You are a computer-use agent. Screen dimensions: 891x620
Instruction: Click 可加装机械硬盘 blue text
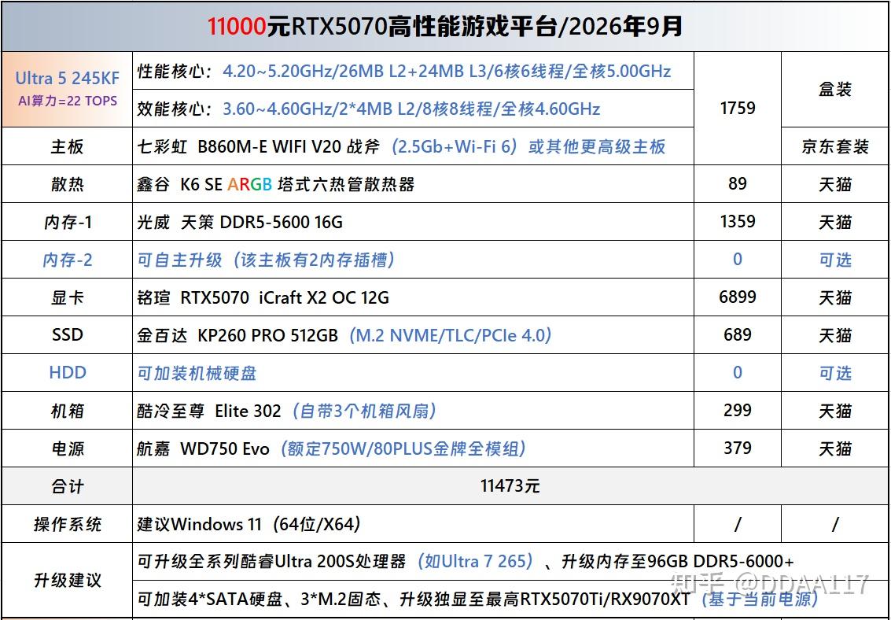(x=197, y=374)
